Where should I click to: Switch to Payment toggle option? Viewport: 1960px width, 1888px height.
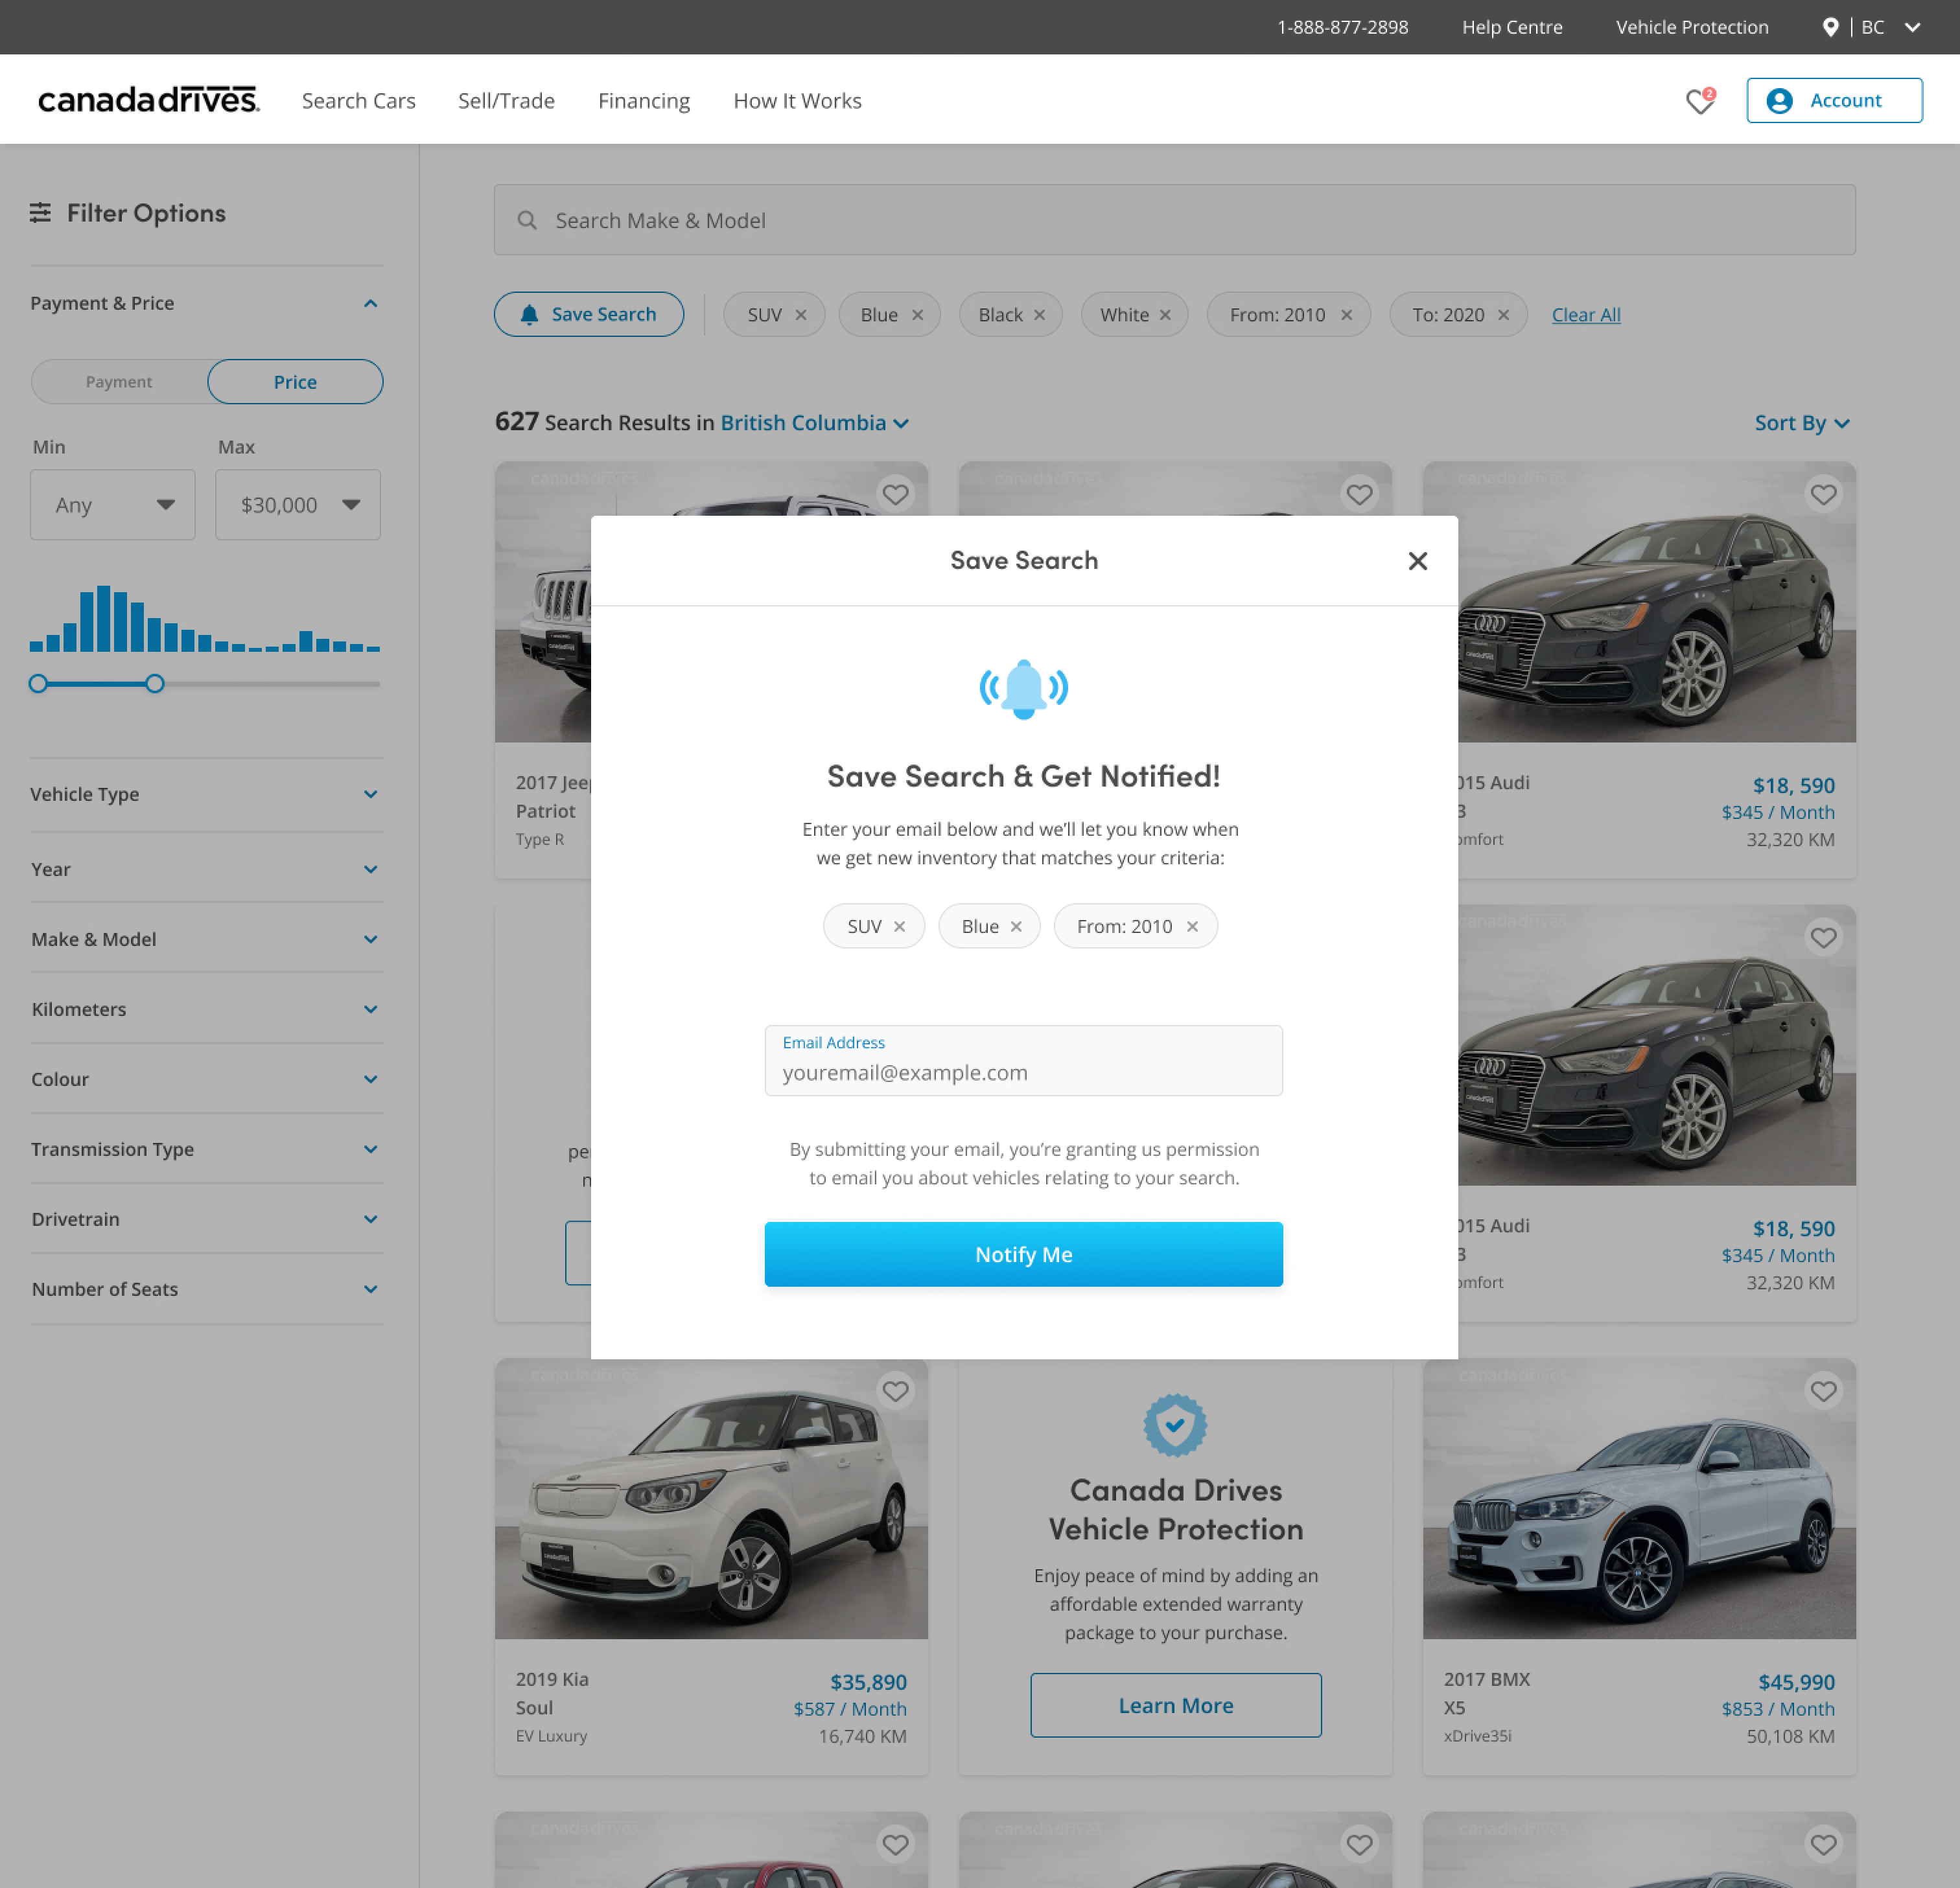pyautogui.click(x=119, y=382)
